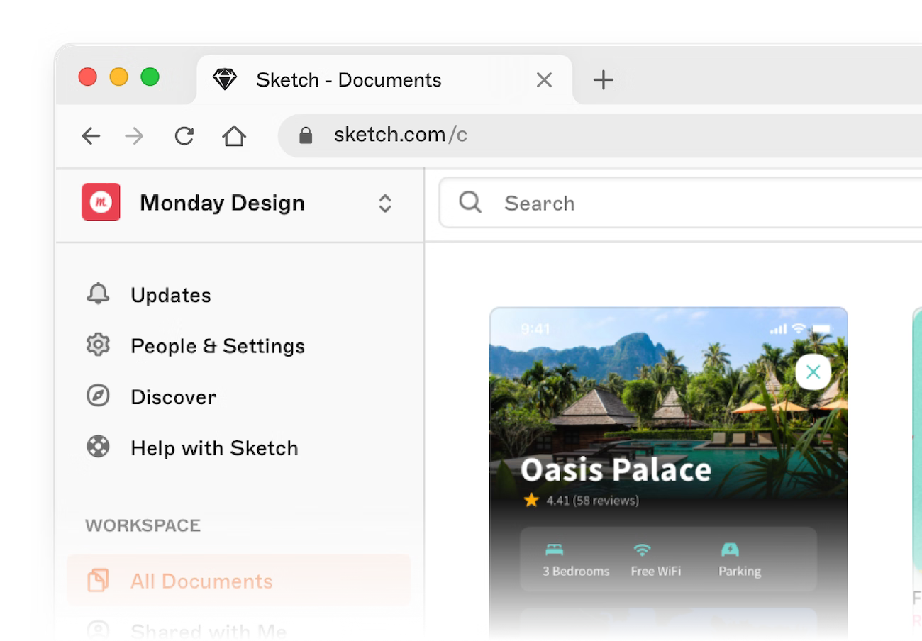The image size is (922, 641).
Task: Open the Oasis Palace document thumbnail
Action: tap(668, 474)
